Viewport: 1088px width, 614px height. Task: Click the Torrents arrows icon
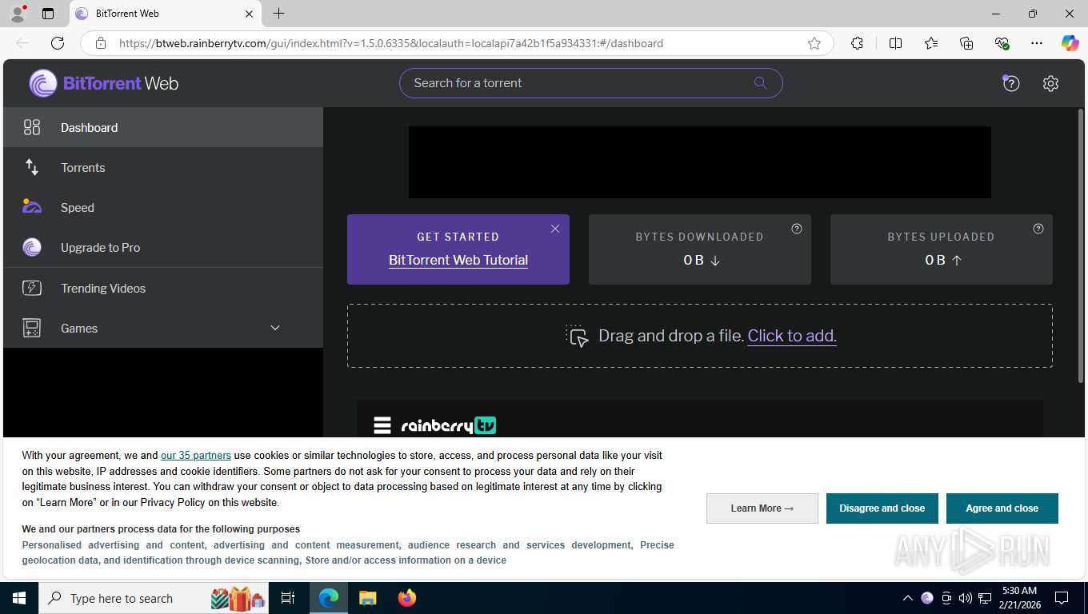[32, 167]
